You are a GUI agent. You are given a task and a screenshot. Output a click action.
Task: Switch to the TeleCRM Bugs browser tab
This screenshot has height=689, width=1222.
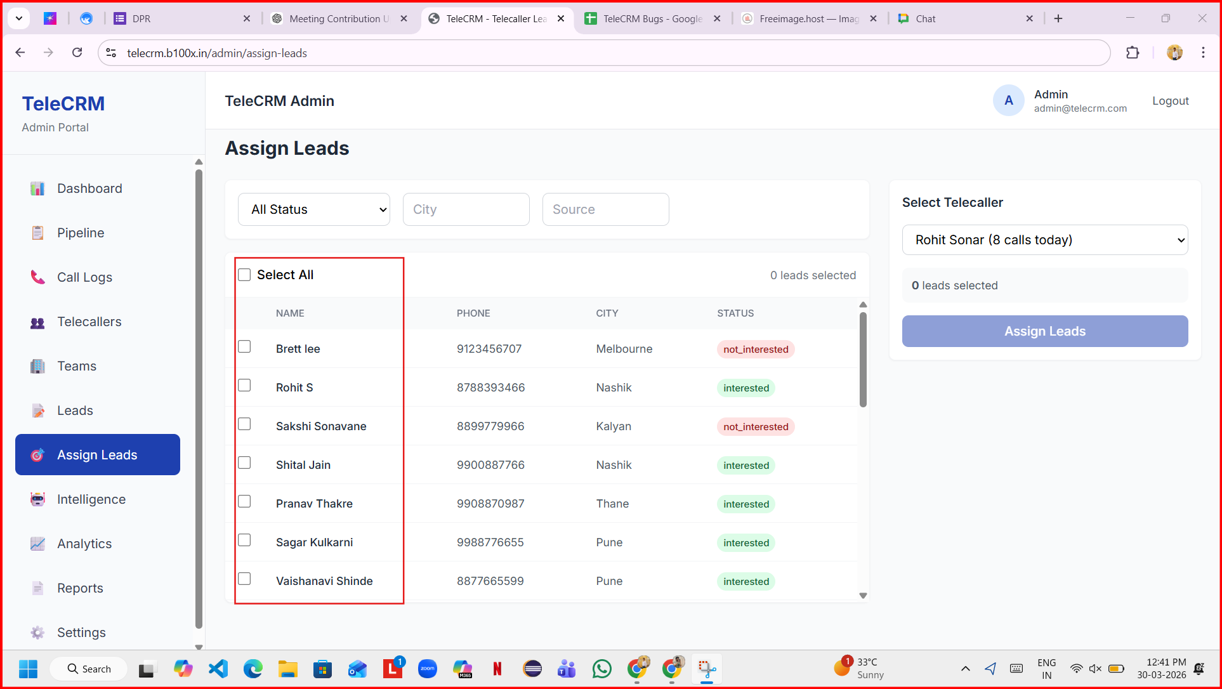pos(652,18)
